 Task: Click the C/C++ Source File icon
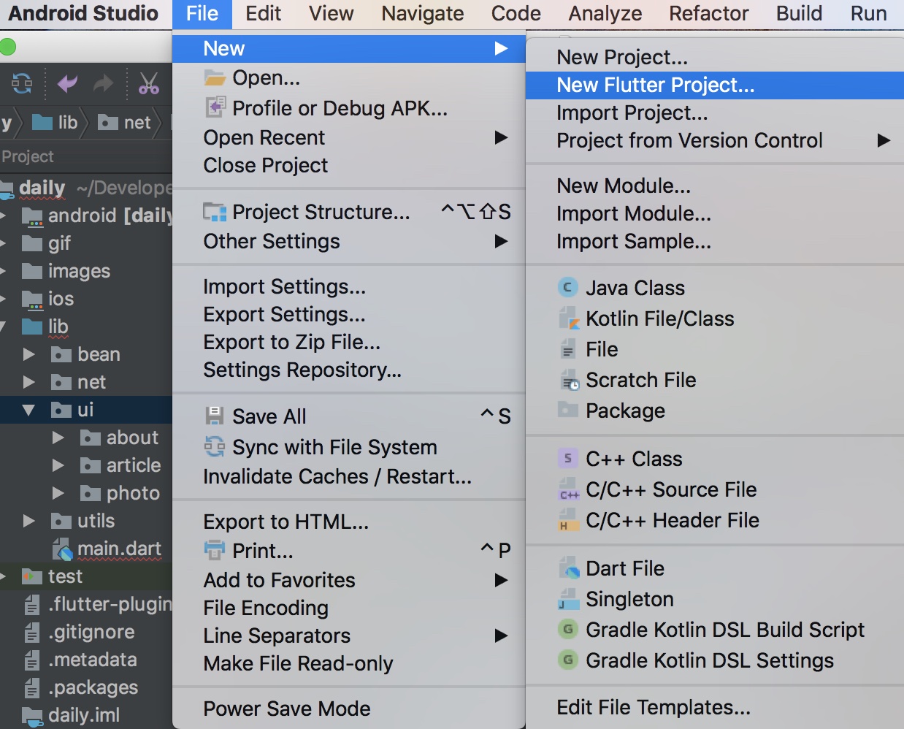pos(568,489)
